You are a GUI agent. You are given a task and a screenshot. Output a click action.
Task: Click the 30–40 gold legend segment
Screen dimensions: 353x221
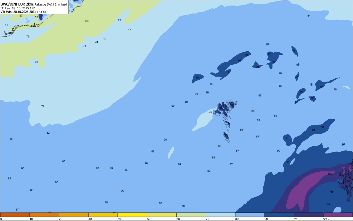(x=103, y=215)
